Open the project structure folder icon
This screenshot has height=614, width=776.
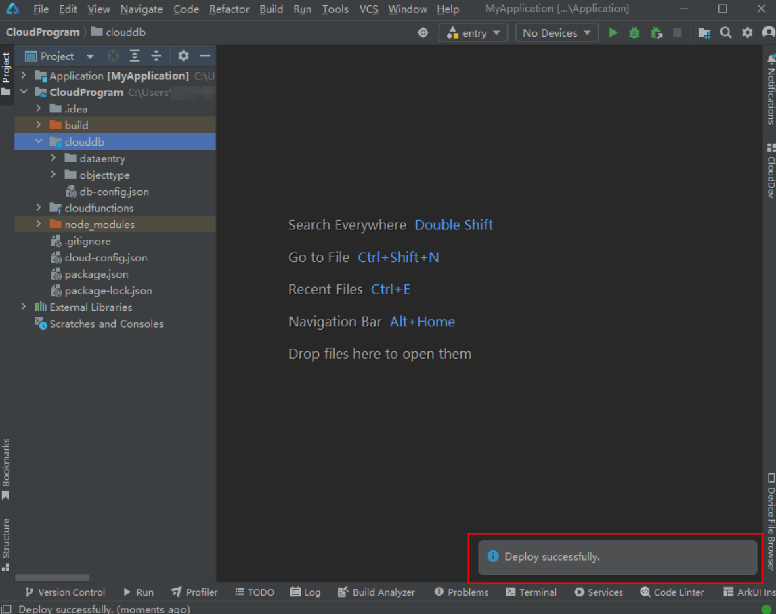(x=704, y=32)
